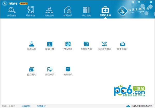The image size is (155, 108).
Task: Open the 药企信息 pharma company icon
Action: pos(68,44)
